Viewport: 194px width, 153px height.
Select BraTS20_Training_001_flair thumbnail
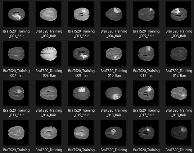click(16, 14)
